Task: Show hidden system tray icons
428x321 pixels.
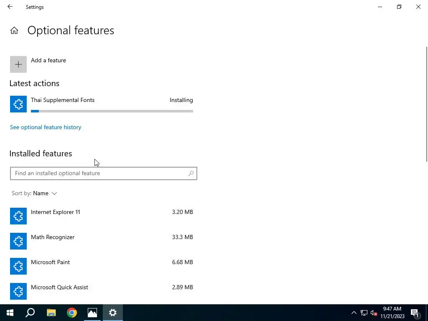Action: (354, 313)
